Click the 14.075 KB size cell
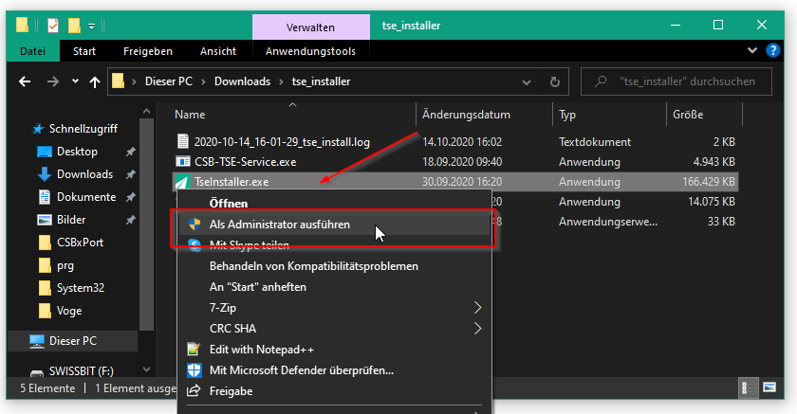The height and width of the screenshot is (414, 797). tap(711, 202)
